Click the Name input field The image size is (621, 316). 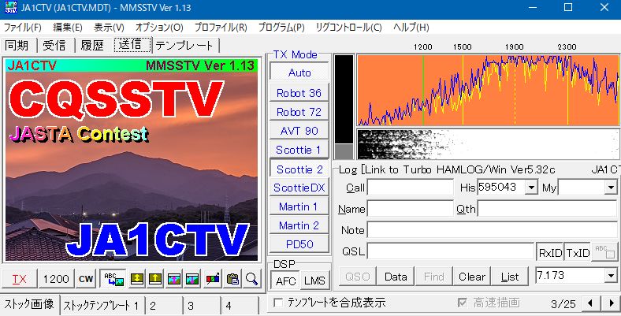(x=410, y=209)
